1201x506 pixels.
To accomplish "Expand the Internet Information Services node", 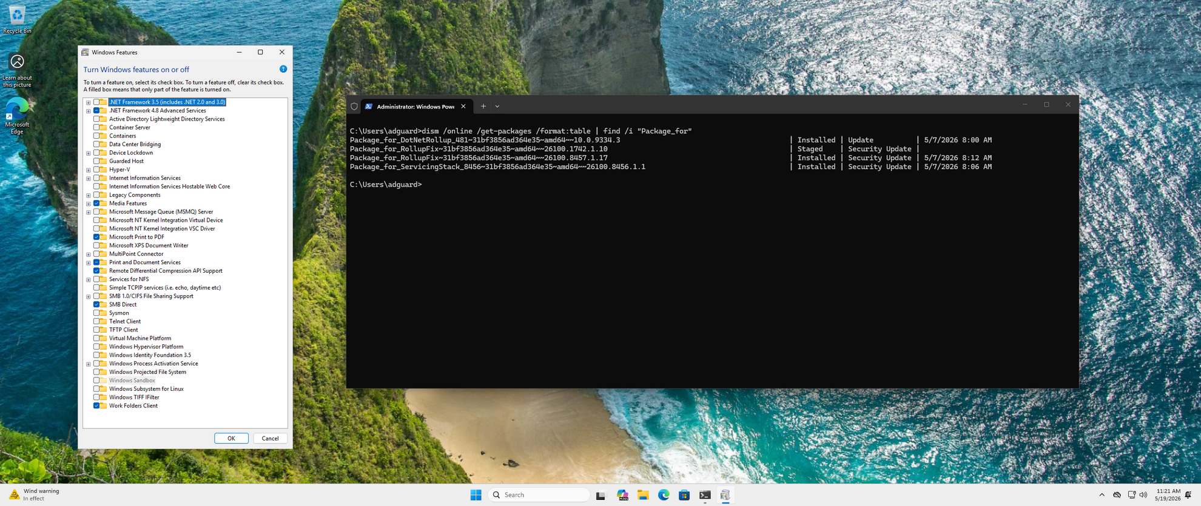I will click(89, 178).
